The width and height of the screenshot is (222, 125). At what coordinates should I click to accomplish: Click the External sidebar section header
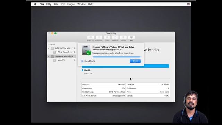click(52, 45)
